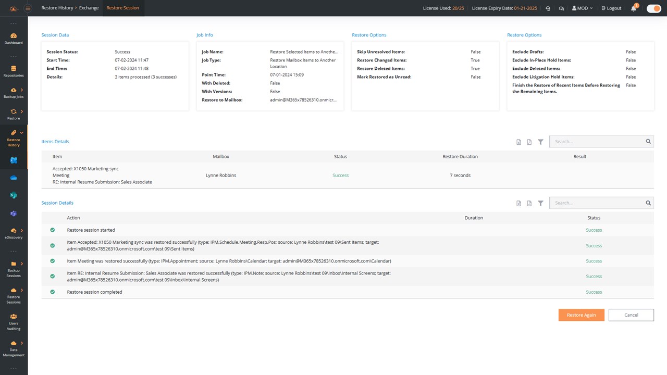Click Logout
Image resolution: width=667 pixels, height=375 pixels.
[611, 8]
